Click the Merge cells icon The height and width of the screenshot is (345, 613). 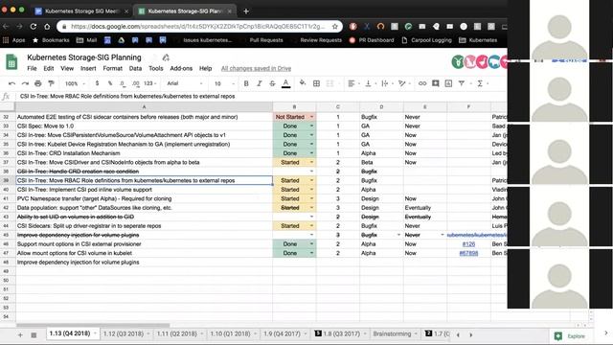pyautogui.click(x=329, y=83)
